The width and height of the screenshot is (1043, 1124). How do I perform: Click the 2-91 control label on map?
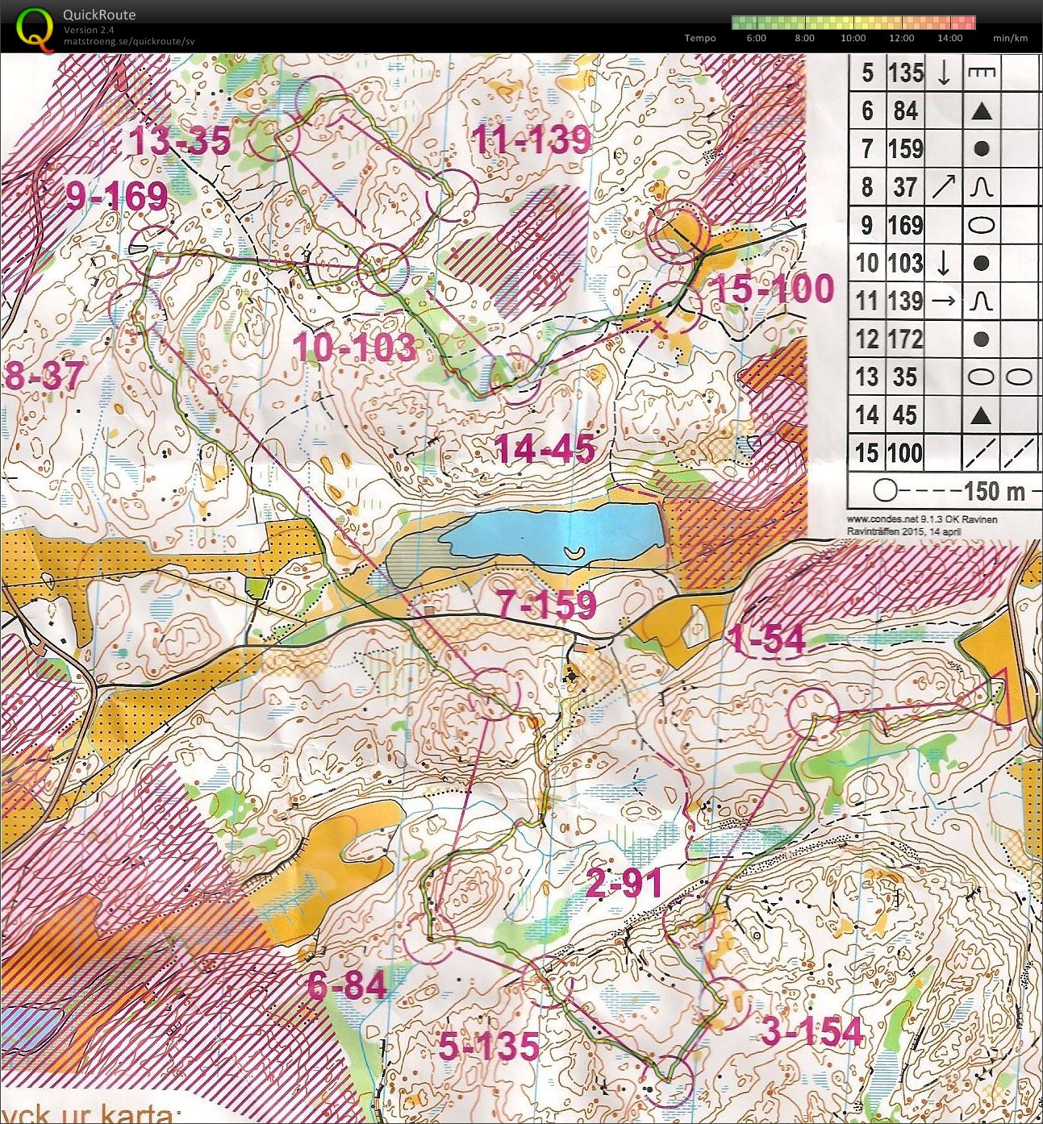(624, 884)
